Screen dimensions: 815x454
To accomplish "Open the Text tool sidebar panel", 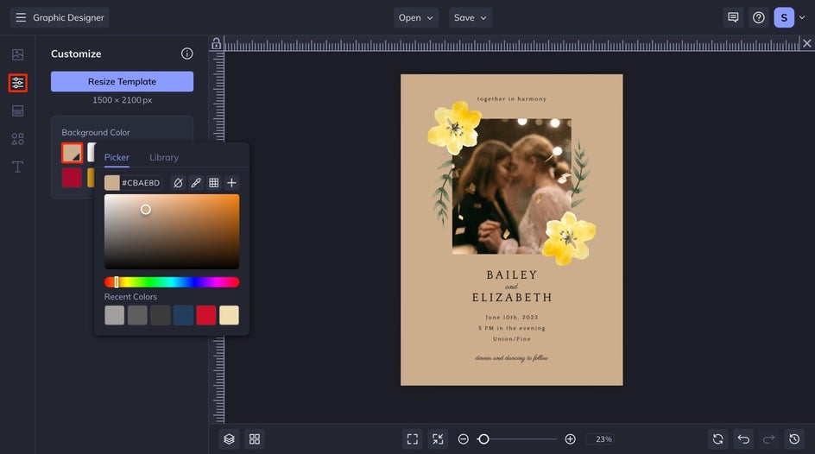I will tap(17, 167).
